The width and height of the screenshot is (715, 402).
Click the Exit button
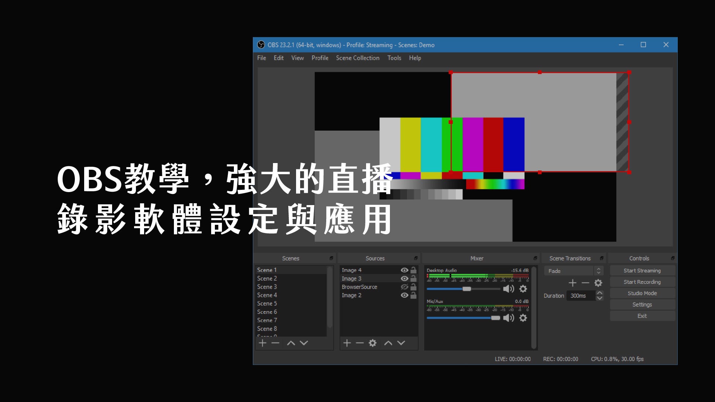coord(642,316)
